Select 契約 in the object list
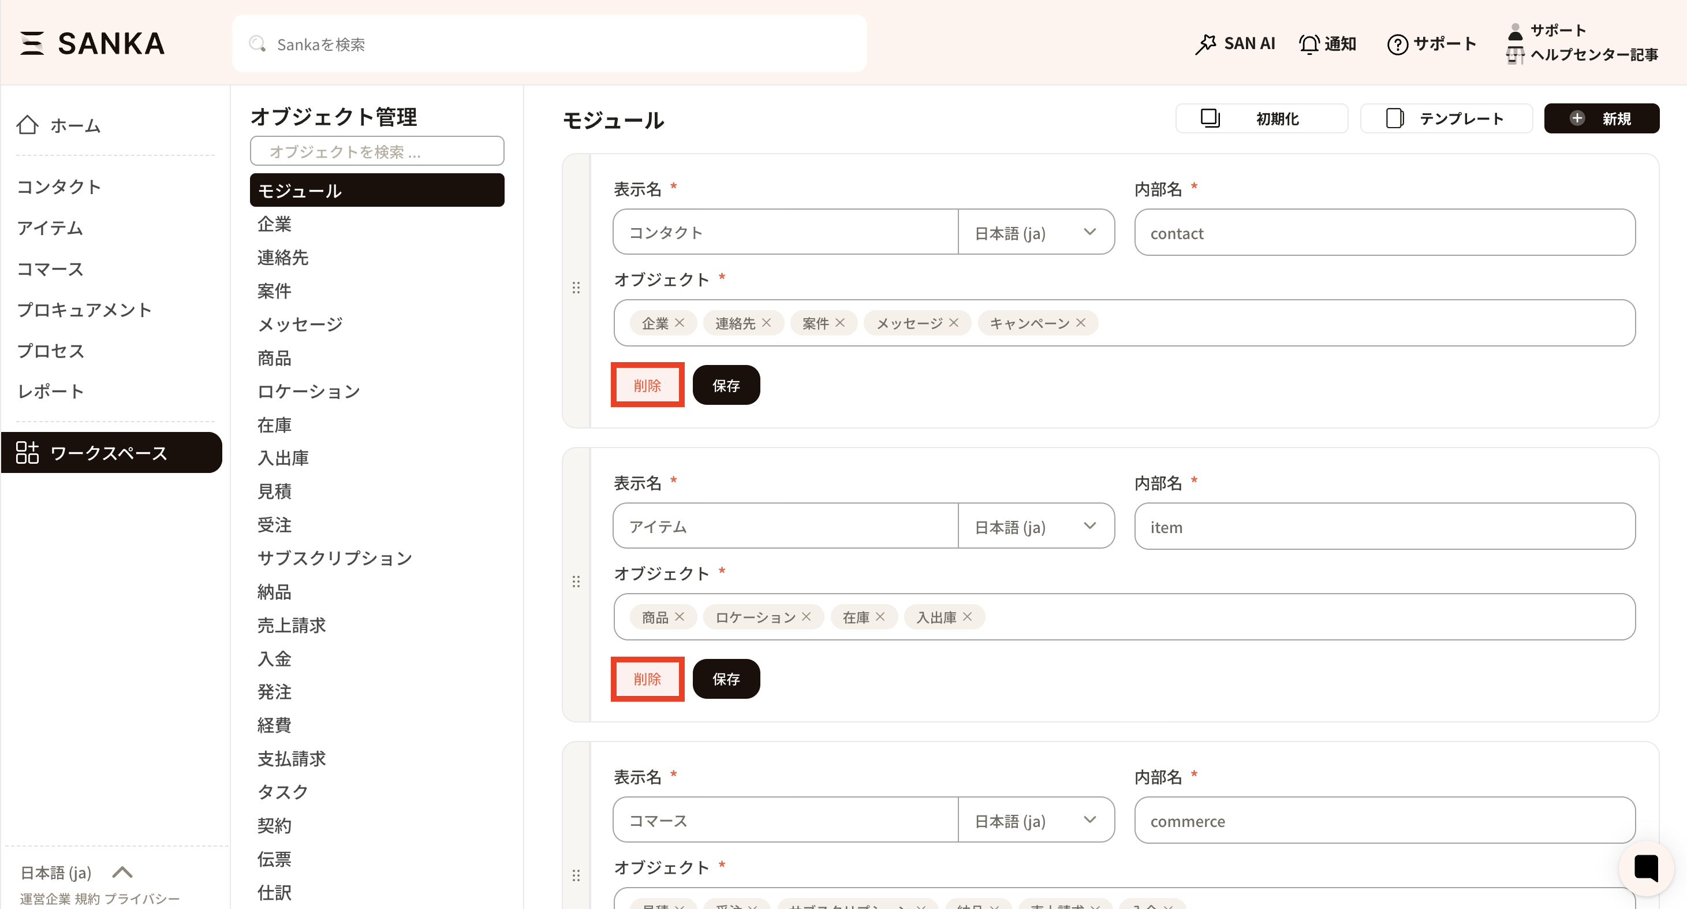This screenshot has width=1687, height=909. click(x=274, y=826)
